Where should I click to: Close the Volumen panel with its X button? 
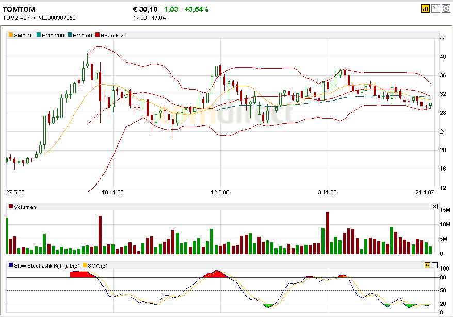click(x=435, y=205)
